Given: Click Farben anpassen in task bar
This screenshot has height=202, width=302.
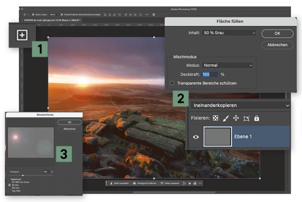Looking at the screenshot, I should click(x=170, y=183).
